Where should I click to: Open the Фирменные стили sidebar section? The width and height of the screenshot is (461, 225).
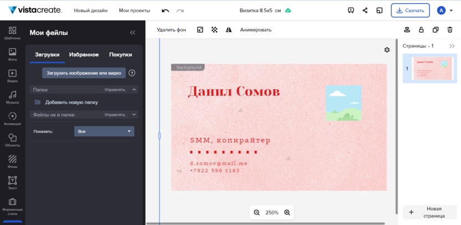(12, 207)
